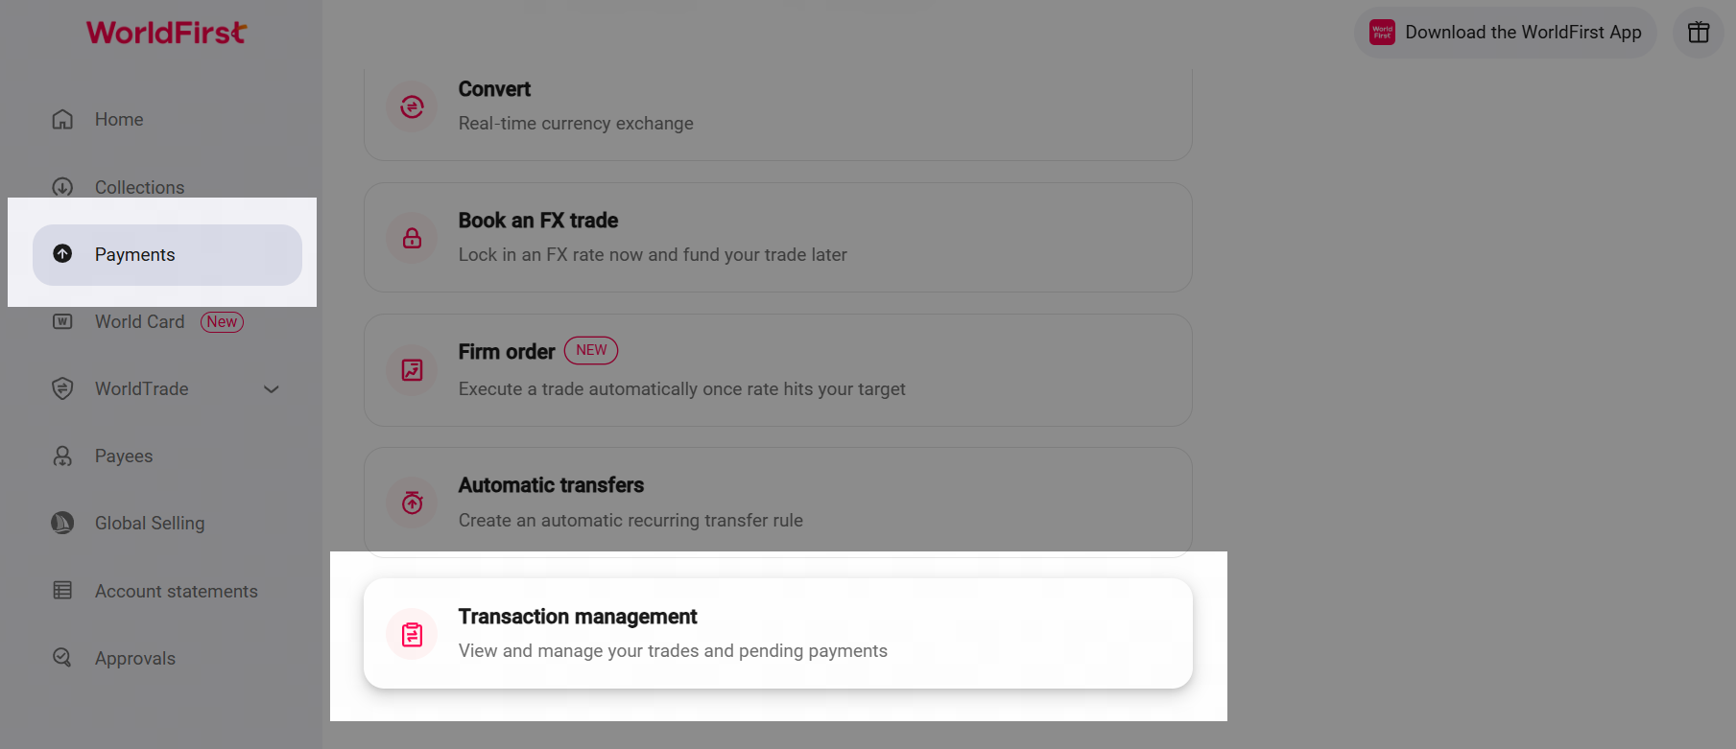1736x749 pixels.
Task: Click the Automatic transfers timer icon
Action: (412, 502)
